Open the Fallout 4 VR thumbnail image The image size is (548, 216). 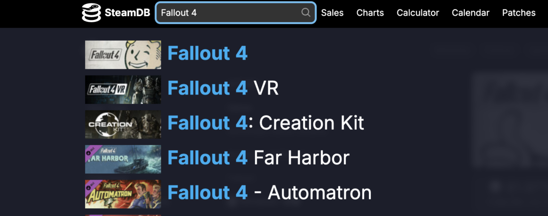click(123, 89)
